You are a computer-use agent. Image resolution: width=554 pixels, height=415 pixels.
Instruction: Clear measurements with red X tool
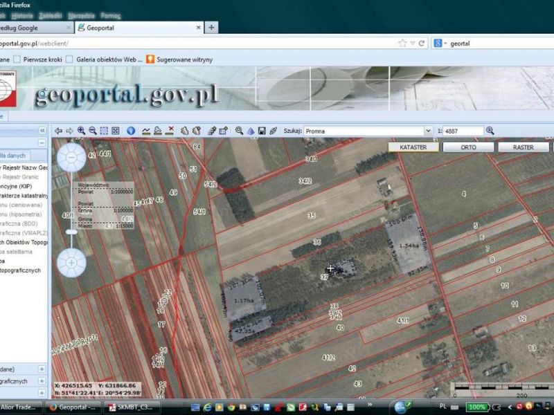point(170,131)
